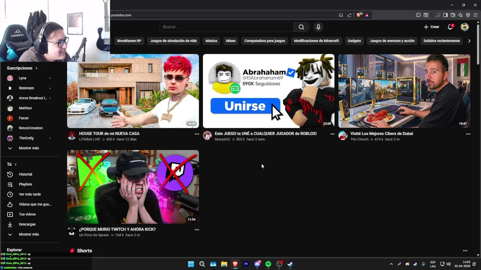
Task: Click LITkillah LIVE channel name
Action: coord(89,139)
